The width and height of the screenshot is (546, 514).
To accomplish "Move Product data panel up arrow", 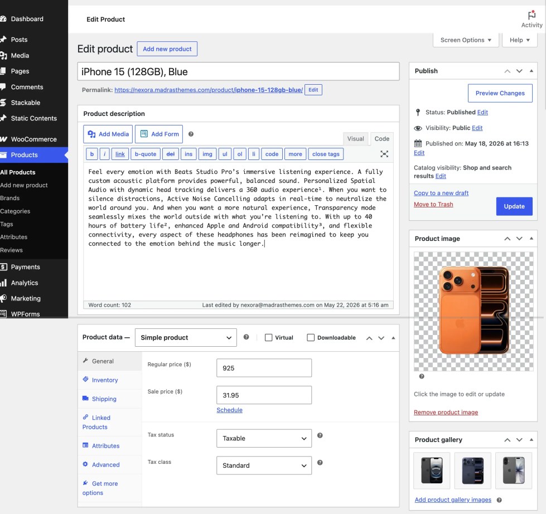I will [369, 338].
